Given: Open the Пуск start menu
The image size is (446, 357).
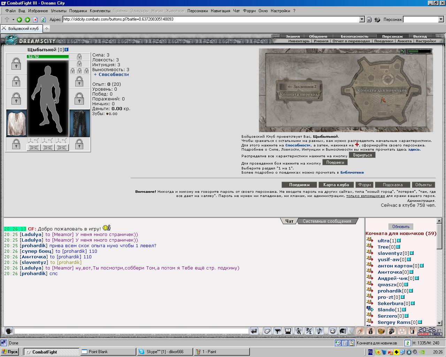Looking at the screenshot, I should point(10,352).
